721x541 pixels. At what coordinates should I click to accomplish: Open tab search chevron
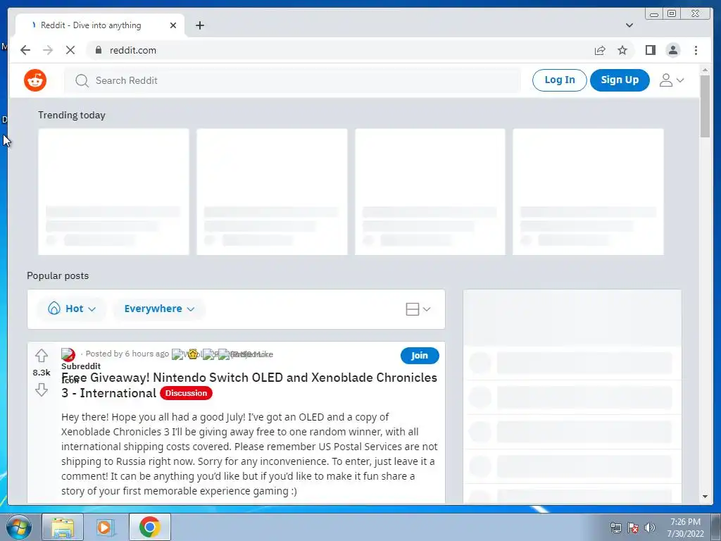pos(629,25)
